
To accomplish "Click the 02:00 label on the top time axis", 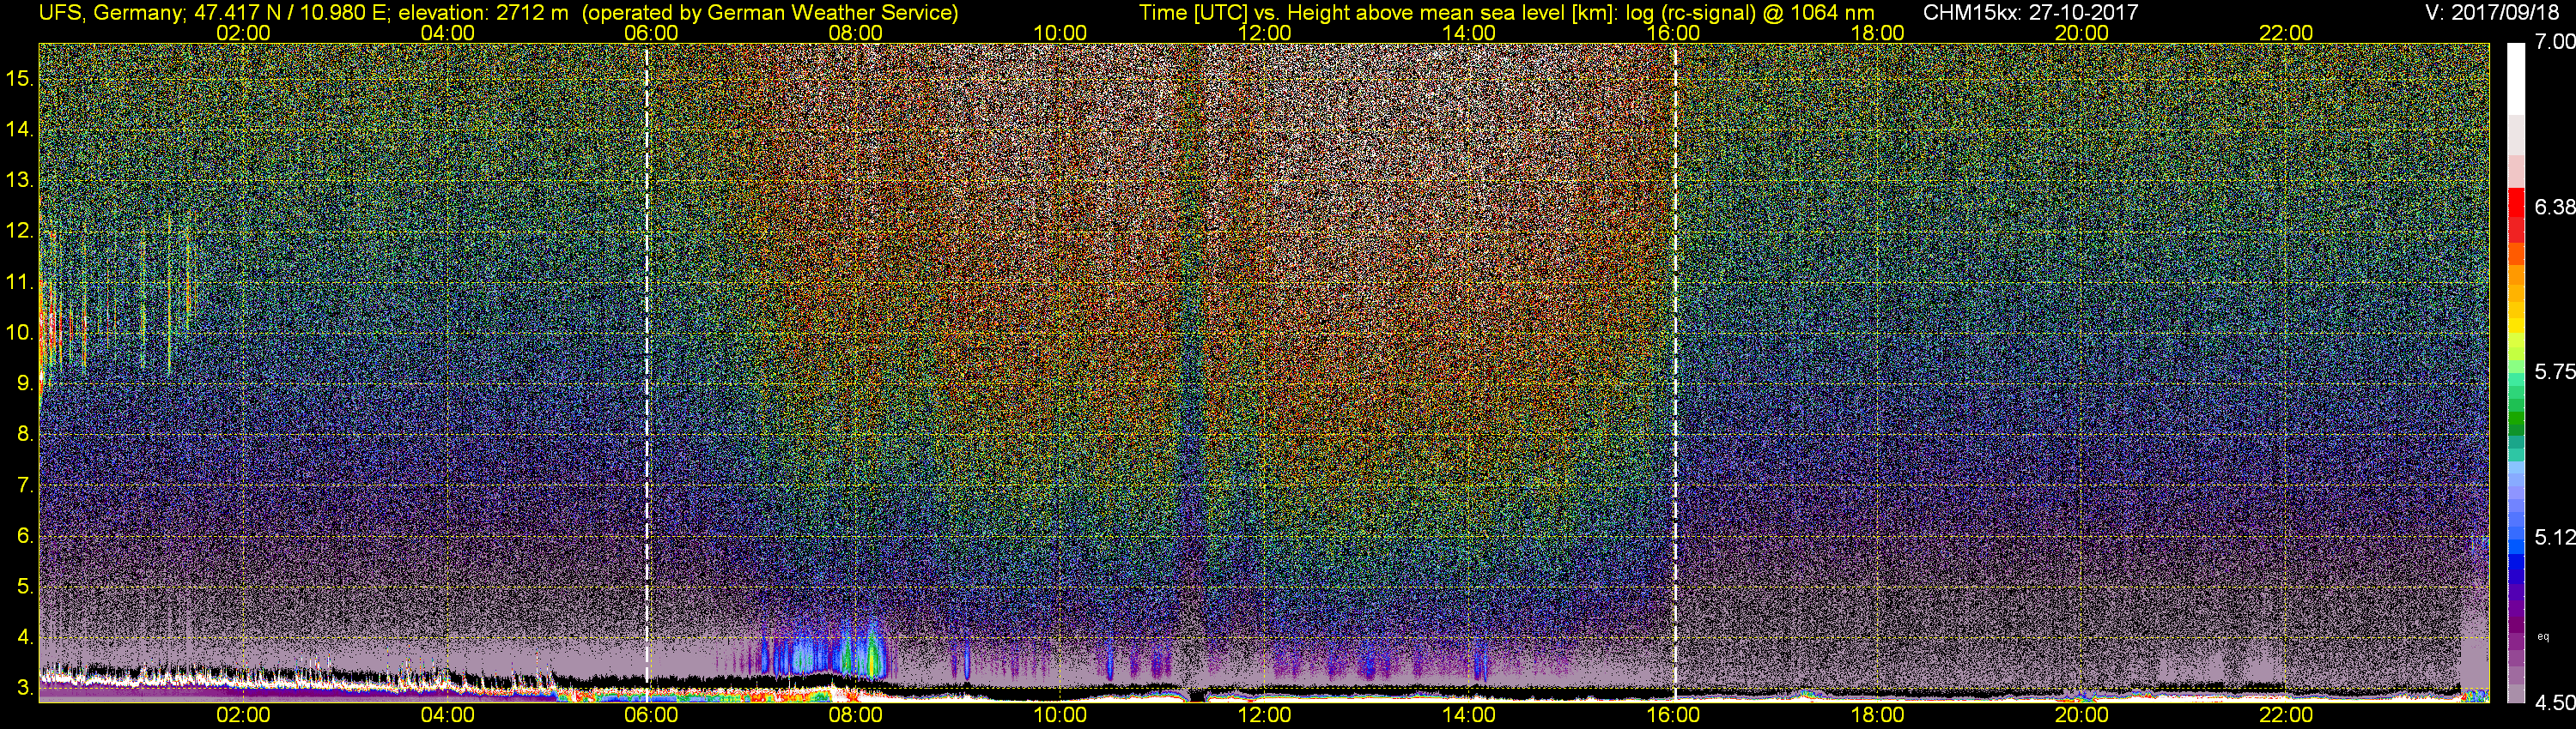I will pos(243,33).
